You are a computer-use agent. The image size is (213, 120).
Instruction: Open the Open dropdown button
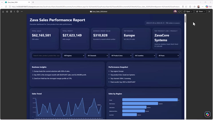click(x=188, y=12)
